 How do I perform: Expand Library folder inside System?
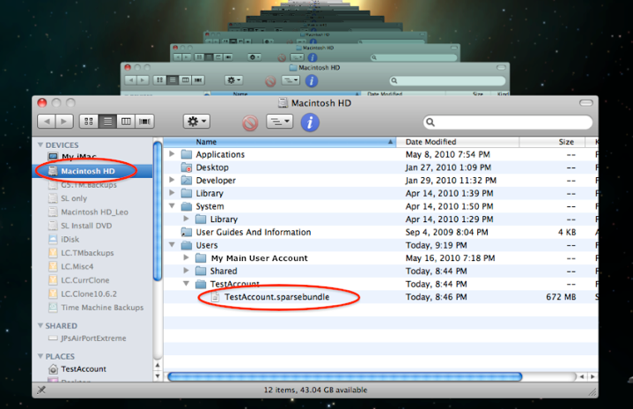pyautogui.click(x=186, y=219)
